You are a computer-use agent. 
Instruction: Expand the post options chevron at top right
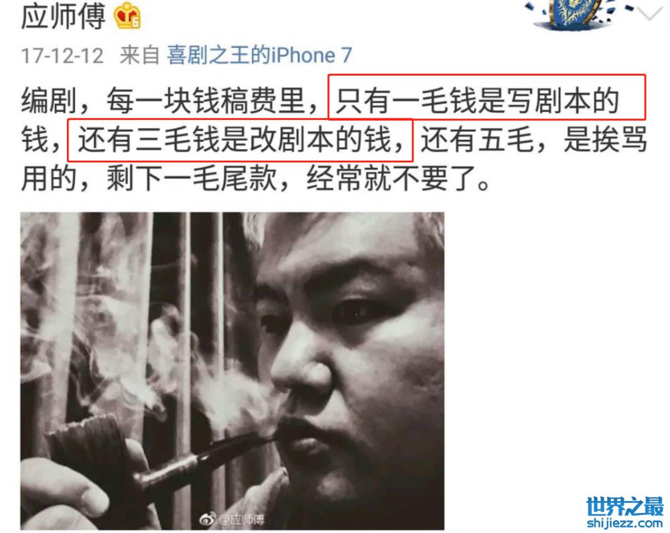click(x=651, y=14)
